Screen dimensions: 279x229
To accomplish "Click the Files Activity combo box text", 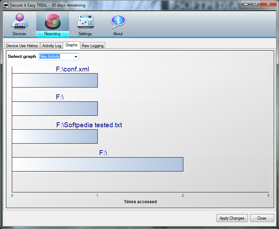I will point(50,56).
